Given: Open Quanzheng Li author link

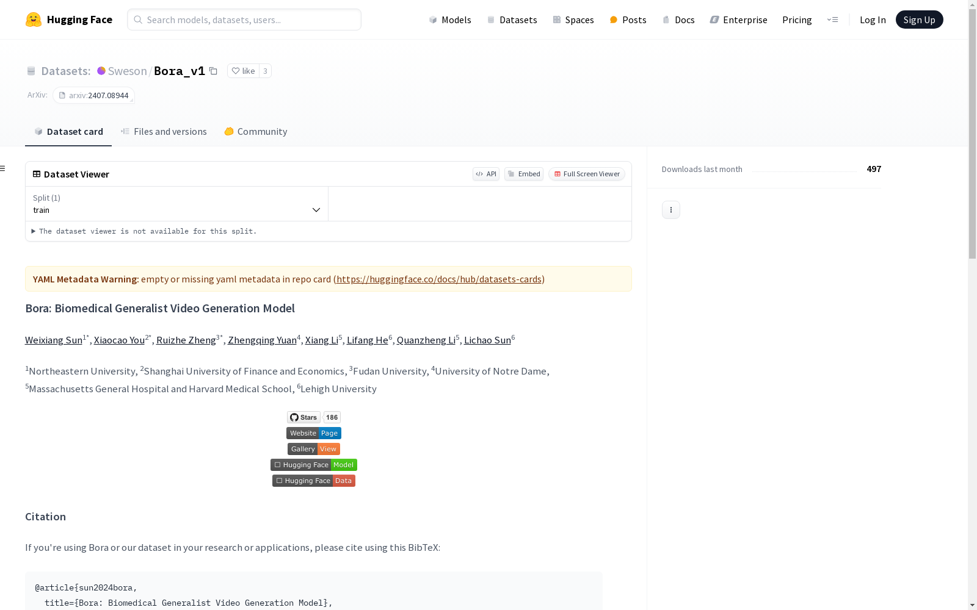Looking at the screenshot, I should [426, 340].
